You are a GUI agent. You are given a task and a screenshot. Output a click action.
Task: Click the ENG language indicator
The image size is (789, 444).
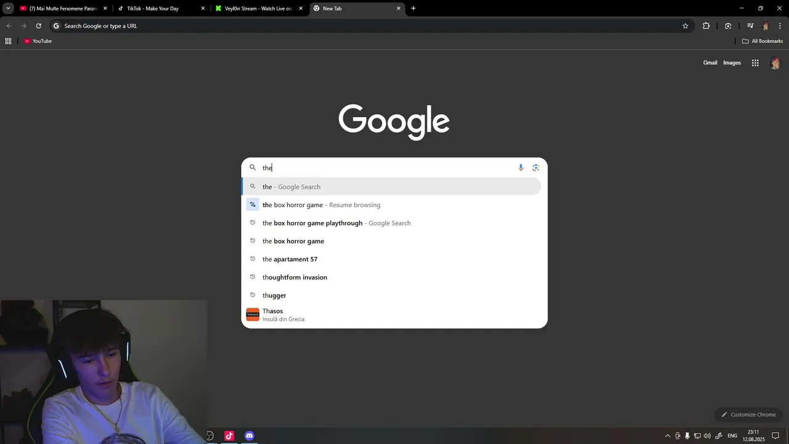pyautogui.click(x=732, y=436)
